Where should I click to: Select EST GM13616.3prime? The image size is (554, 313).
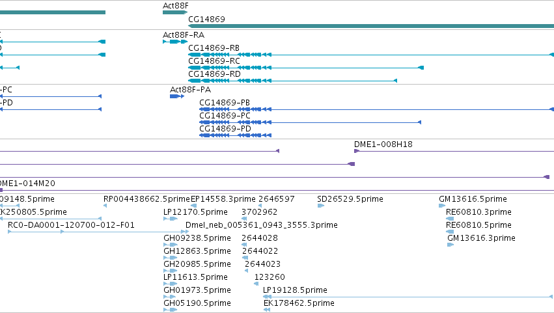[x=481, y=238]
